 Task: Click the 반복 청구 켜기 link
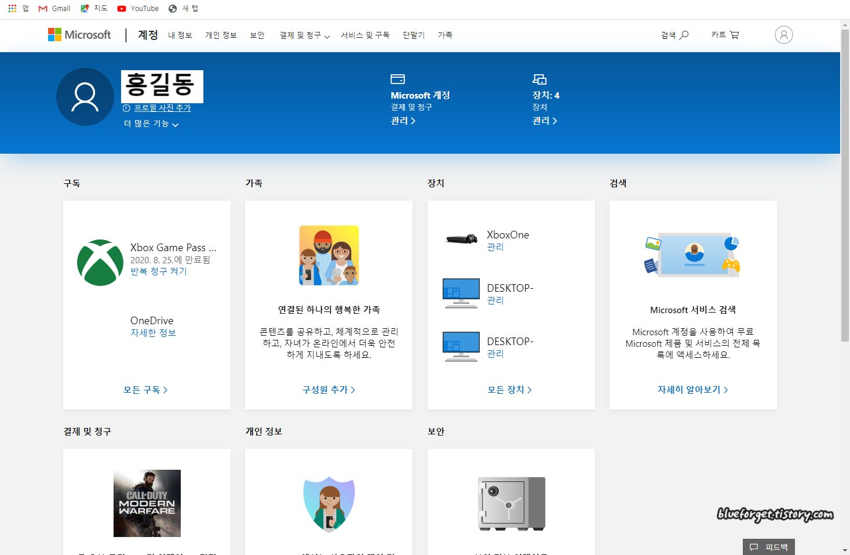(159, 271)
